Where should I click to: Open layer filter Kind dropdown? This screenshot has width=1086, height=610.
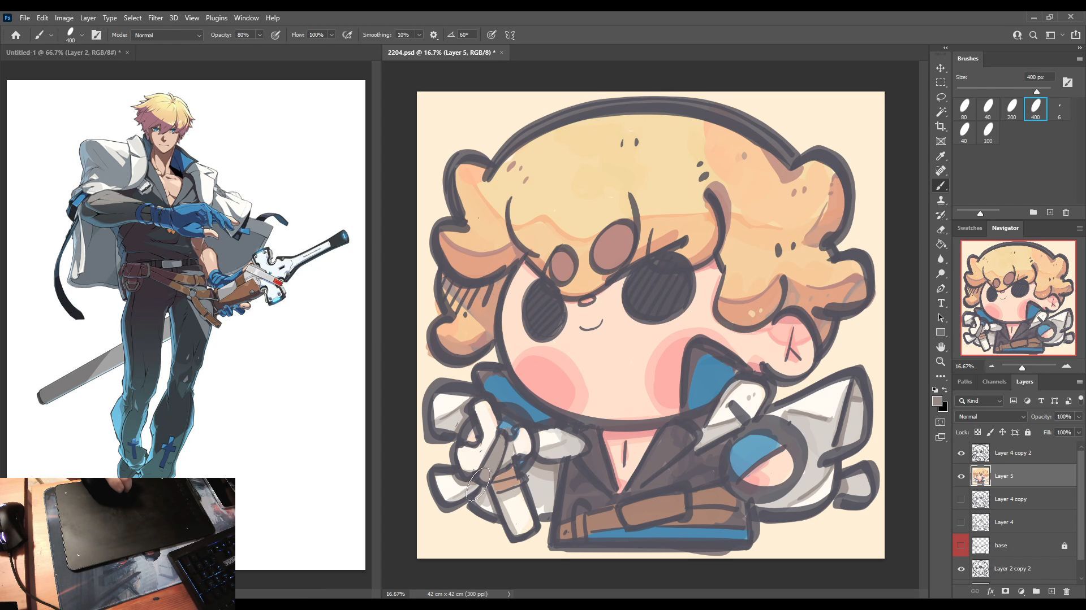[980, 401]
